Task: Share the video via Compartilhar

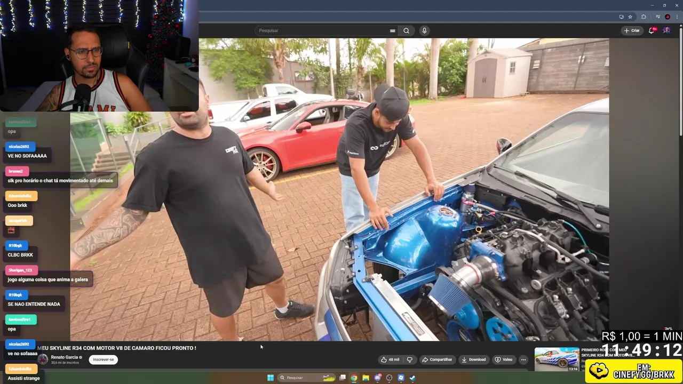Action: [437, 359]
